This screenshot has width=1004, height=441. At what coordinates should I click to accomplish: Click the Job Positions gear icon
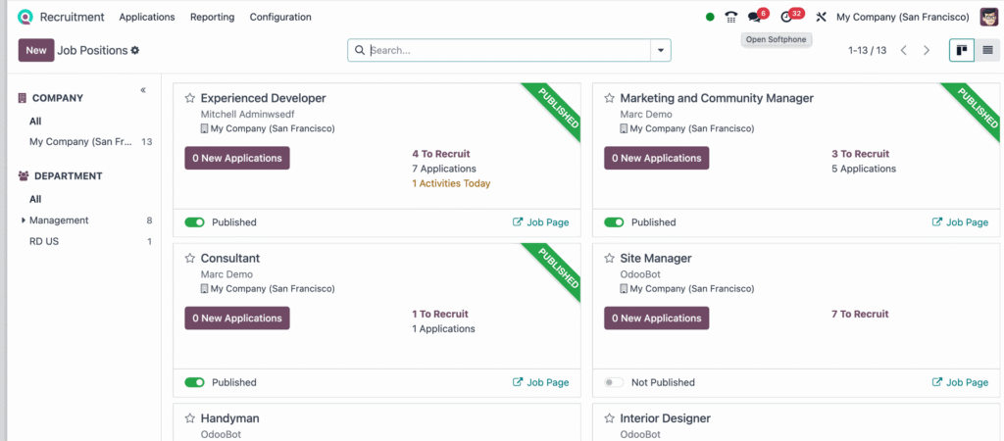[135, 50]
